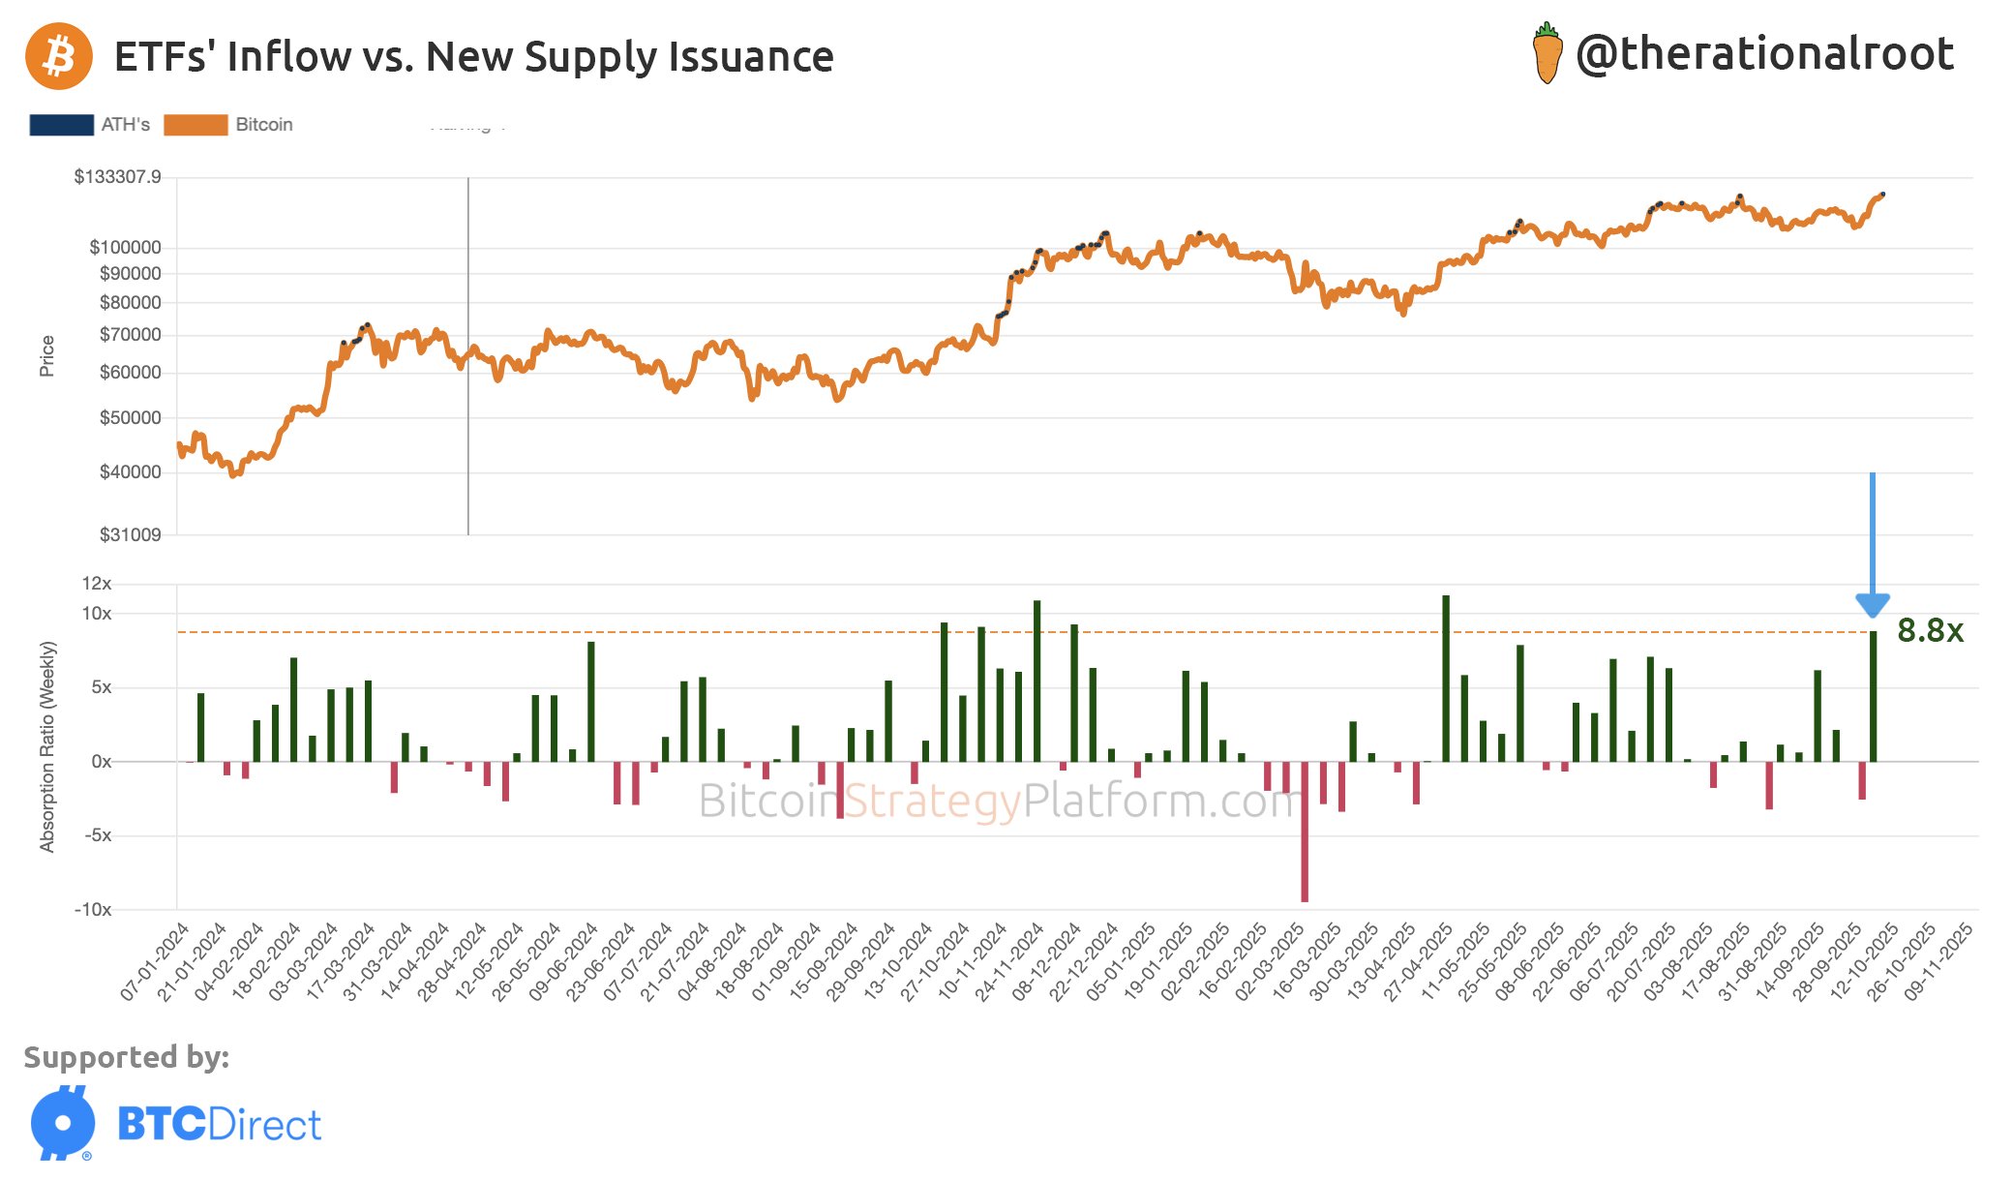
Task: Open the @therationalroot handle link
Action: click(1763, 54)
